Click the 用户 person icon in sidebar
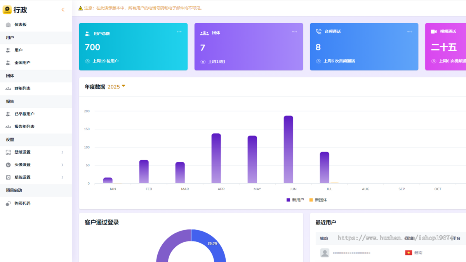The image size is (466, 262). pyautogui.click(x=8, y=50)
